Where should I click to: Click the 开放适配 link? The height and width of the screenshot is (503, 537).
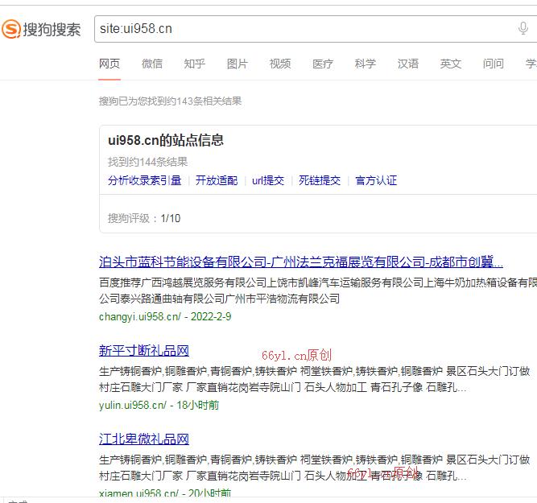(217, 180)
